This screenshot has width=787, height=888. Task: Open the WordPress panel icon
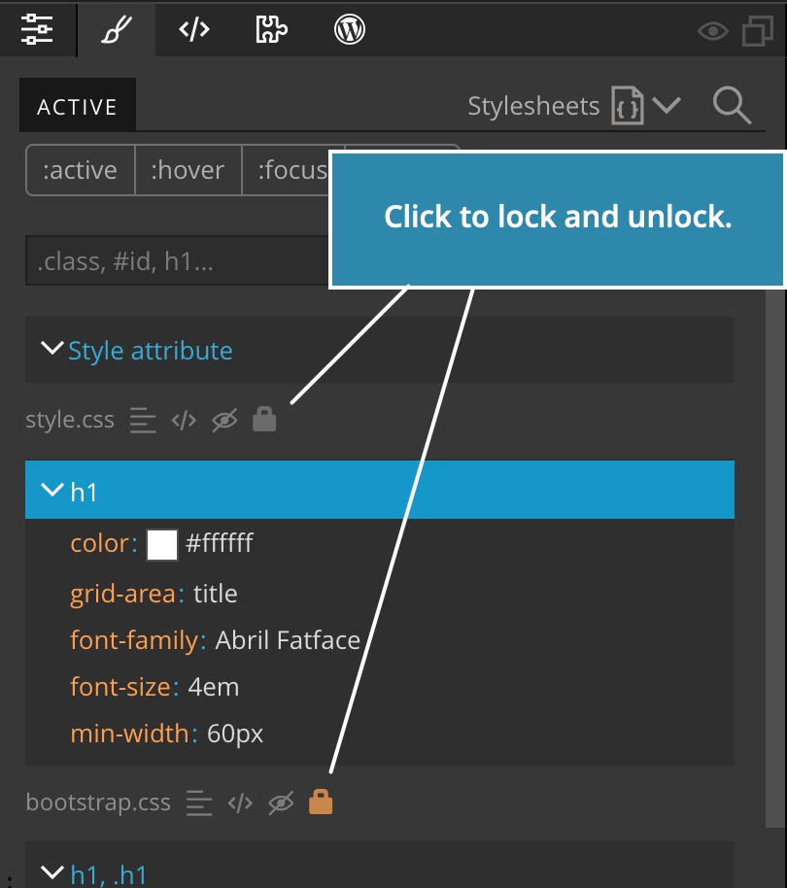350,29
